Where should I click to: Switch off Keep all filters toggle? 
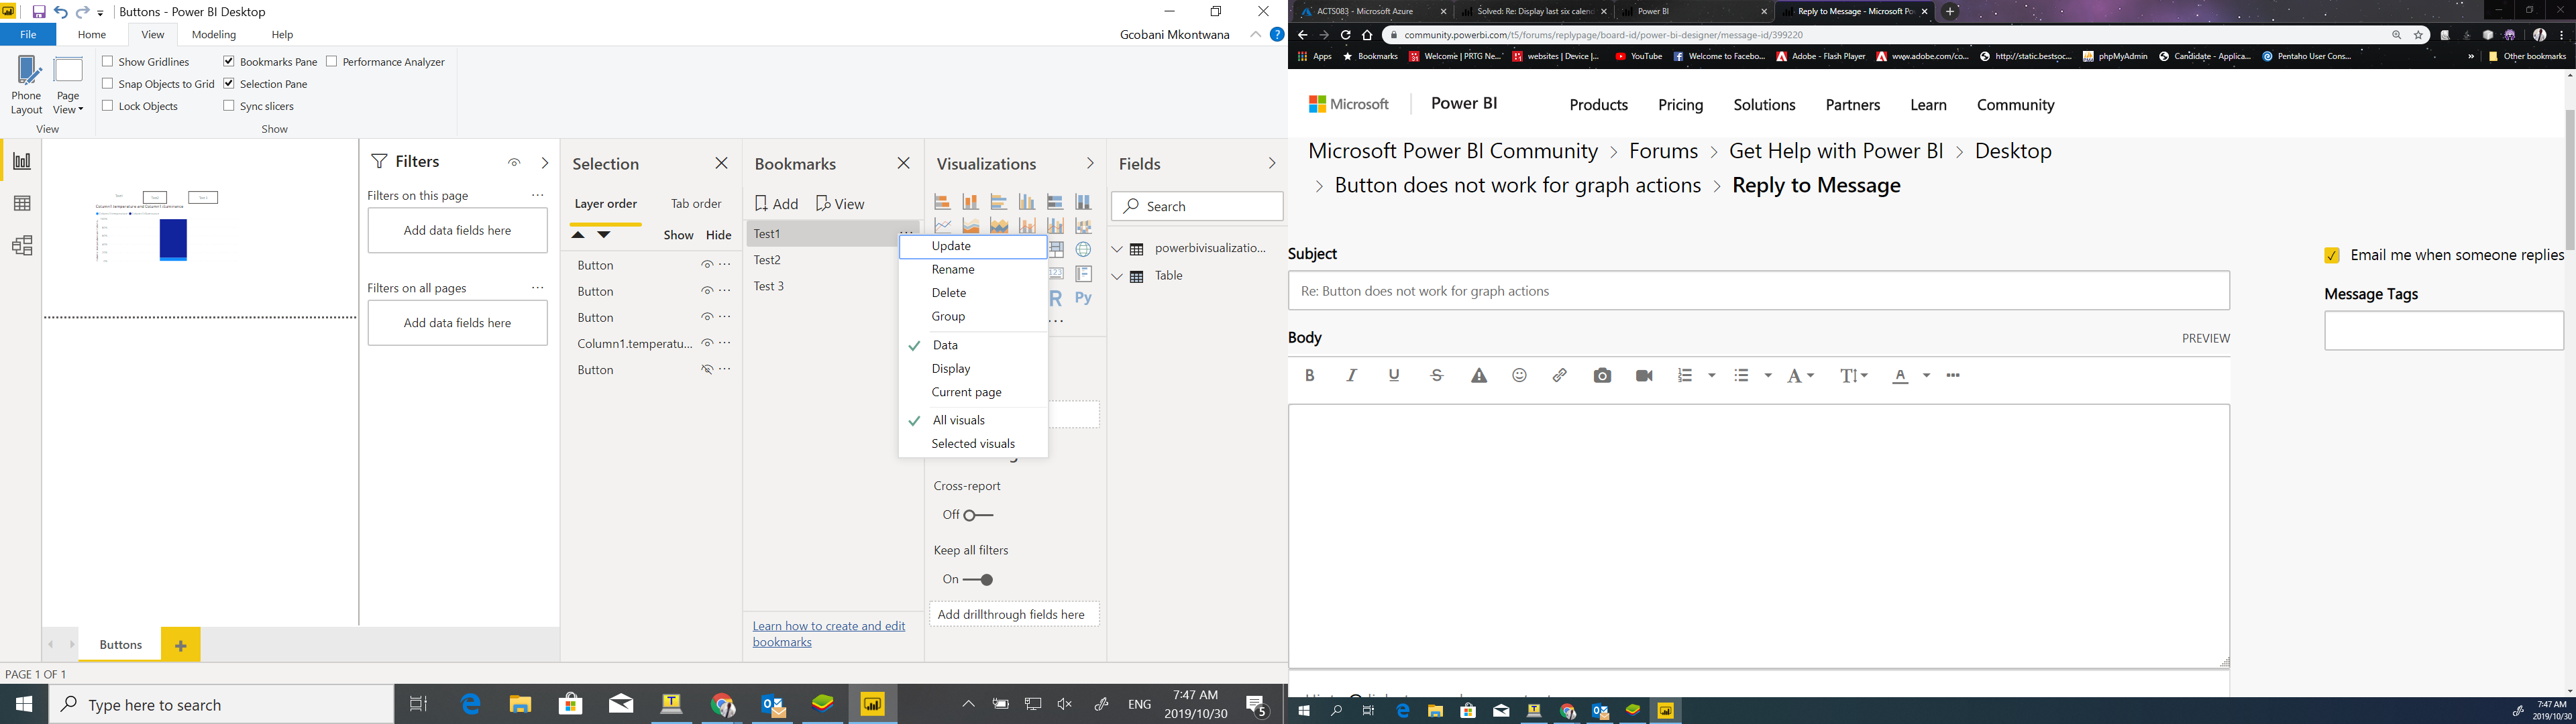pyautogui.click(x=977, y=579)
